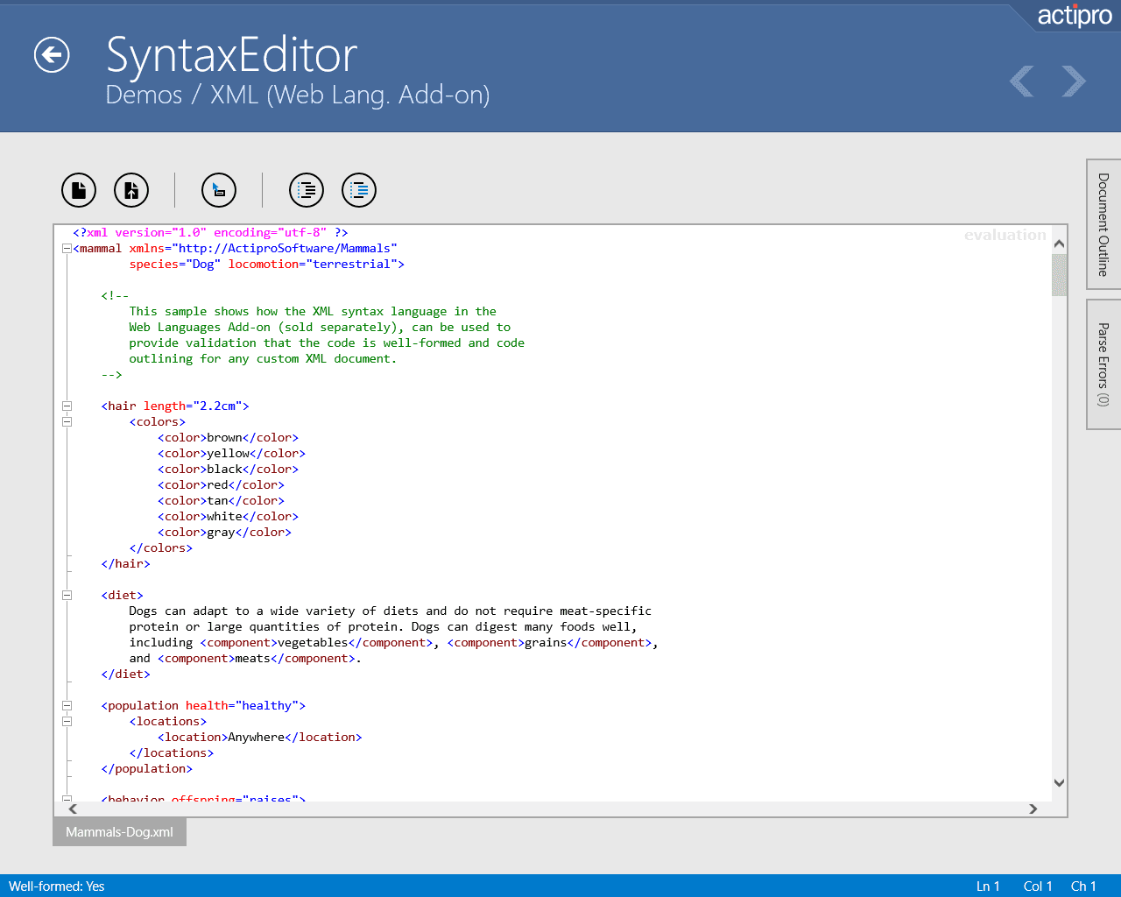Click the vertical scrollbar down arrow
This screenshot has width=1121, height=897.
1060,783
